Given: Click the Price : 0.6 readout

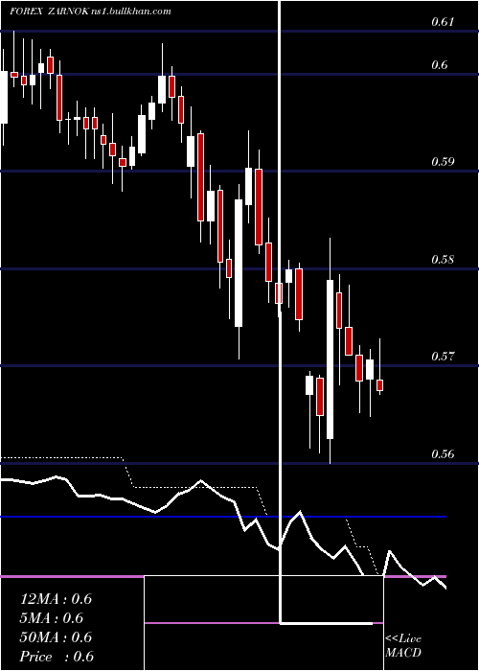Looking at the screenshot, I should click(x=57, y=657).
